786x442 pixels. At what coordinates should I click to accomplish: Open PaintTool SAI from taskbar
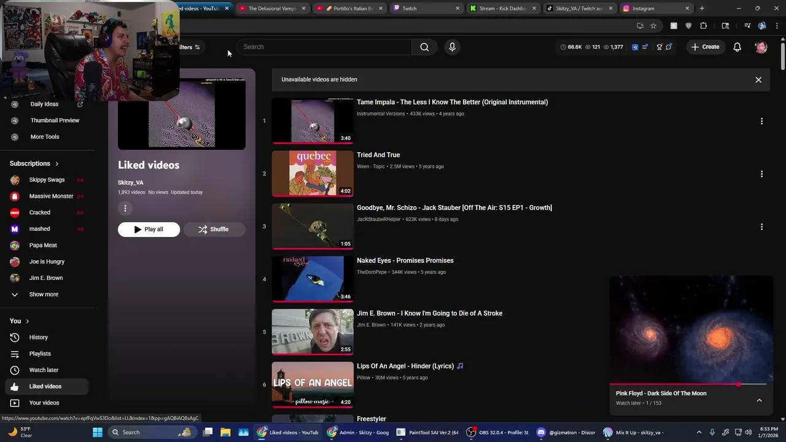point(427,432)
